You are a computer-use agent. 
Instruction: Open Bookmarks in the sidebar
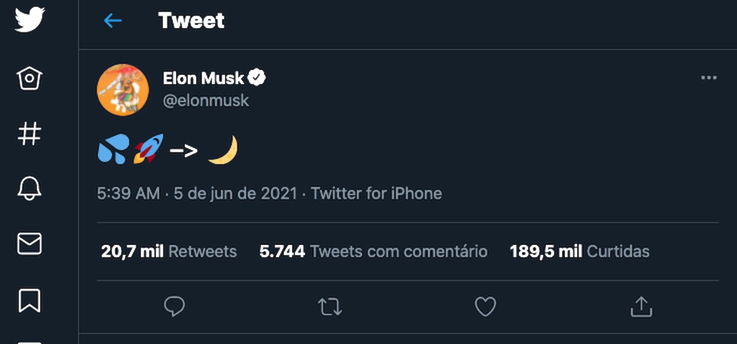29,300
